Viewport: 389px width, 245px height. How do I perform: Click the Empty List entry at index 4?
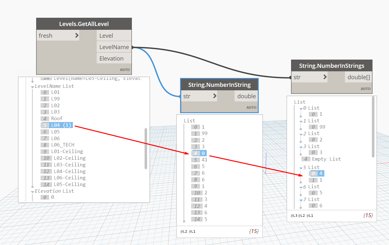coord(326,159)
